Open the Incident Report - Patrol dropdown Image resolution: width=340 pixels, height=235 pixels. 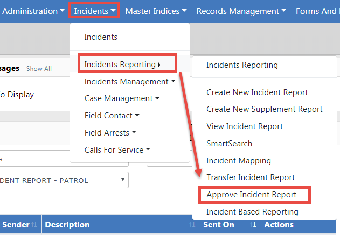tap(64, 180)
